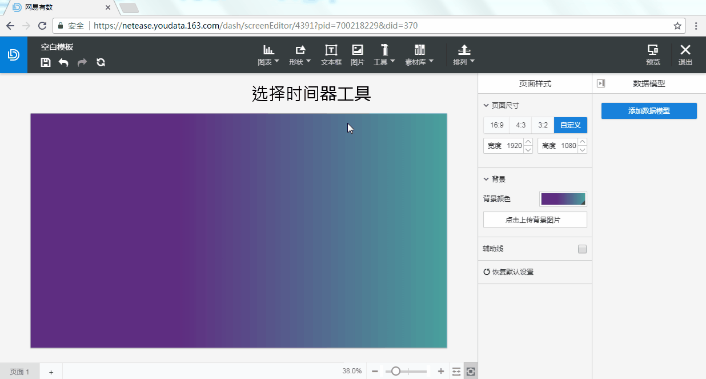Fit canvas to width icon
Viewport: 706px width, 379px height.
456,372
